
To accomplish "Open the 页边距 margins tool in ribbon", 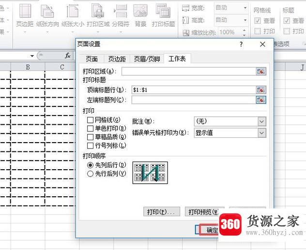I will (x=25, y=15).
